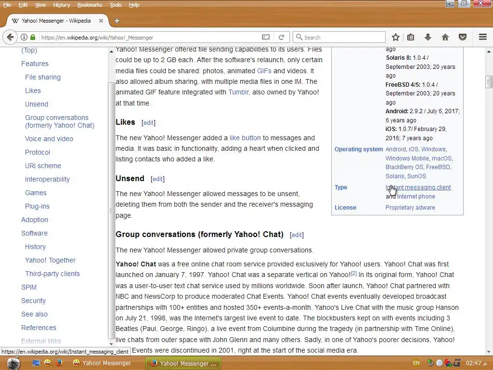The width and height of the screenshot is (493, 370).
Task: Open the BlackBerry OS infobox link
Action: tap(404, 167)
